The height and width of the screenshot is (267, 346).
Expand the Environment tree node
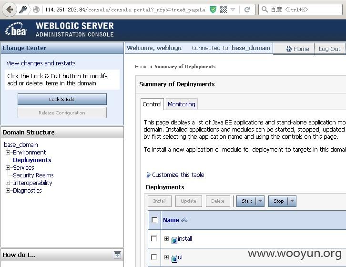[x=8, y=153]
